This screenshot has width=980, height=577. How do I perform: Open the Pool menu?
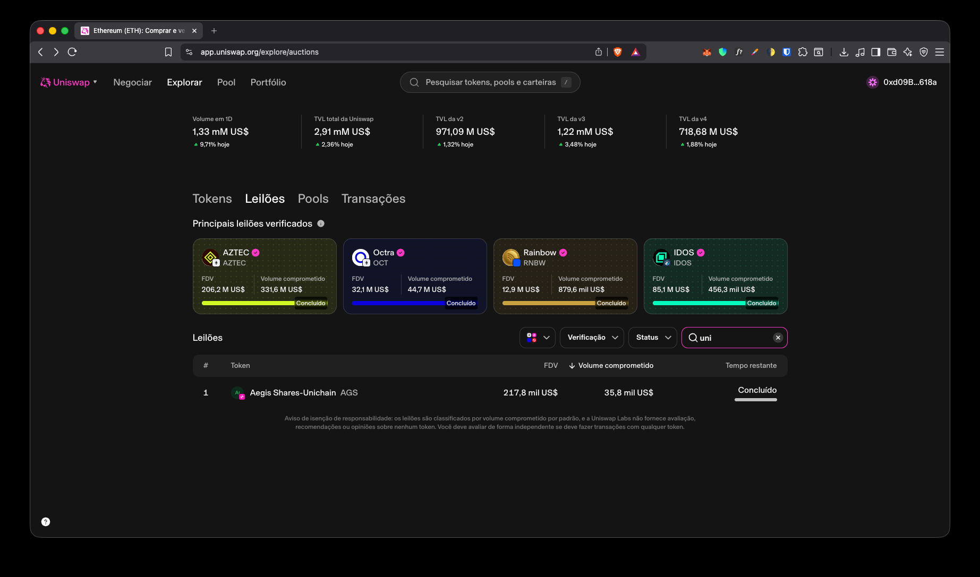tap(226, 82)
